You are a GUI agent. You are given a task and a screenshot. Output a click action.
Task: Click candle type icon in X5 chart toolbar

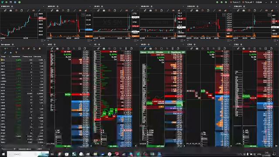[x=127, y=10]
